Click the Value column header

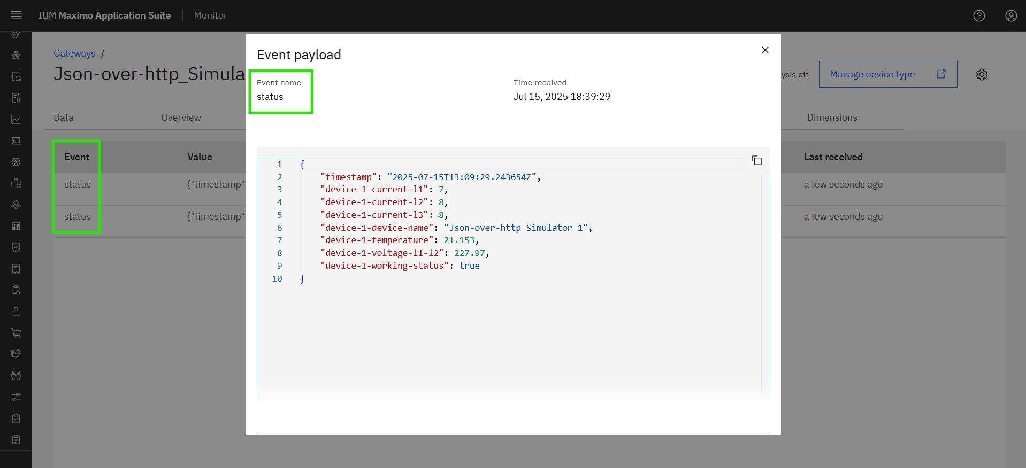pyautogui.click(x=200, y=157)
